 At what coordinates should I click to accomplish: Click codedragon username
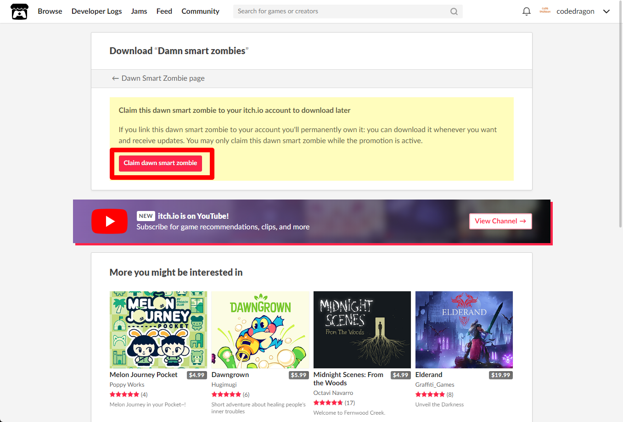pos(575,11)
